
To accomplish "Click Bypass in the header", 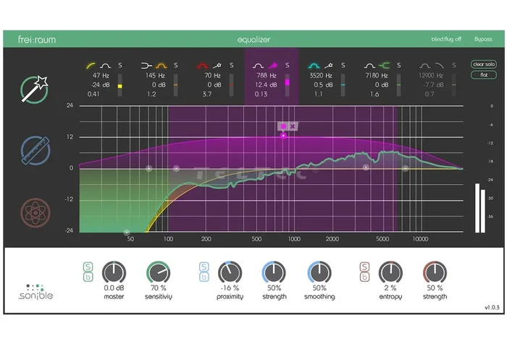I will [x=483, y=39].
